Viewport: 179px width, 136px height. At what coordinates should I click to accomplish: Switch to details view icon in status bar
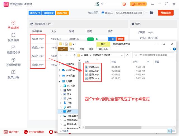point(170,131)
